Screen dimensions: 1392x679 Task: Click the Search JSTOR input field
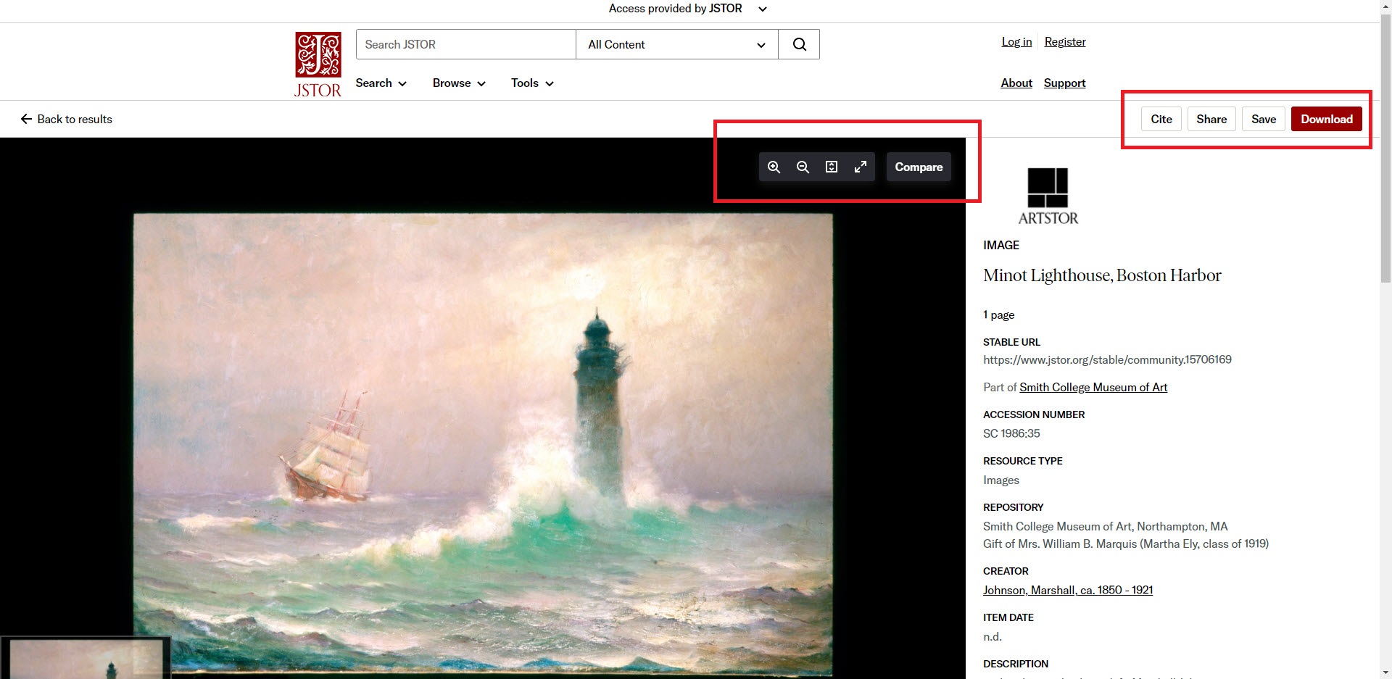pos(466,44)
